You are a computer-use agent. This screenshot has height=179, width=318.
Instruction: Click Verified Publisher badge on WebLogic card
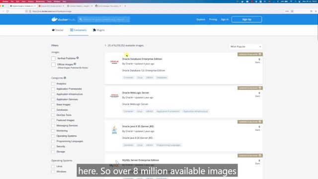click(250, 88)
